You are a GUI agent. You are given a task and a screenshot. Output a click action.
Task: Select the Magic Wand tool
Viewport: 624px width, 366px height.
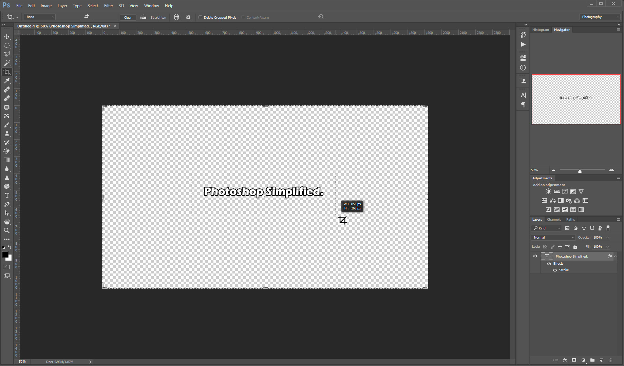point(7,63)
